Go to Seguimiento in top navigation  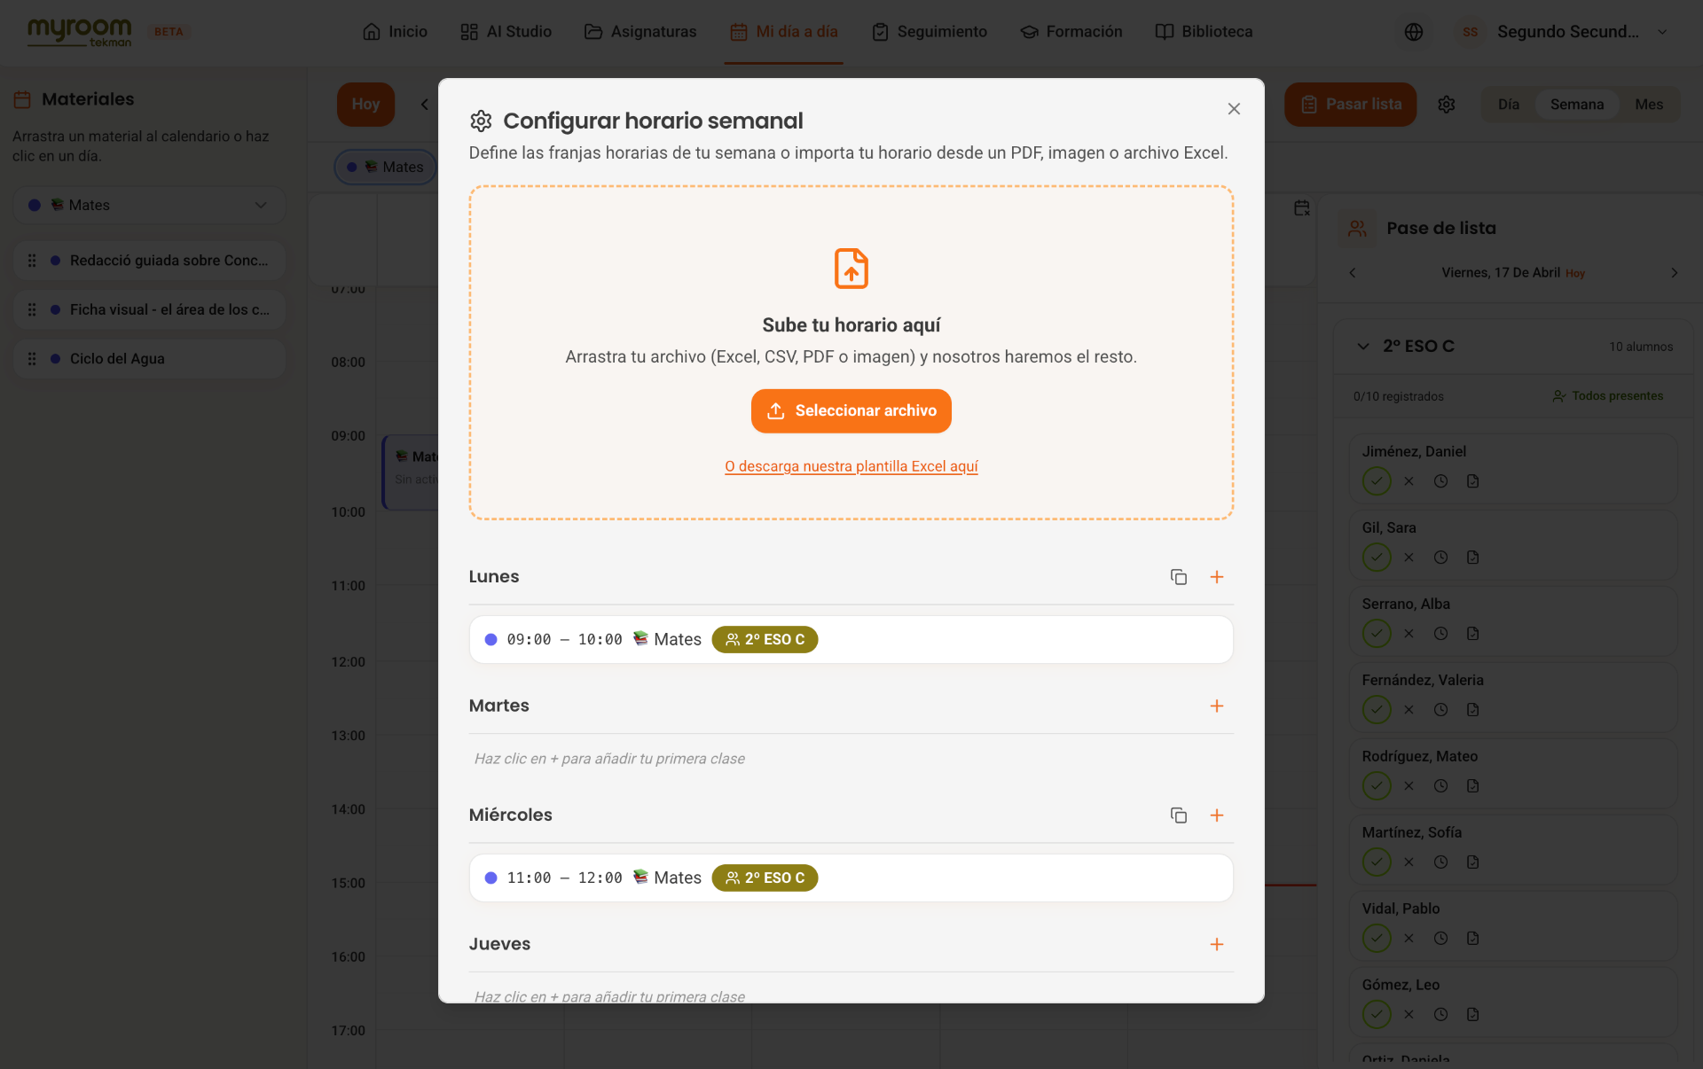pyautogui.click(x=929, y=32)
